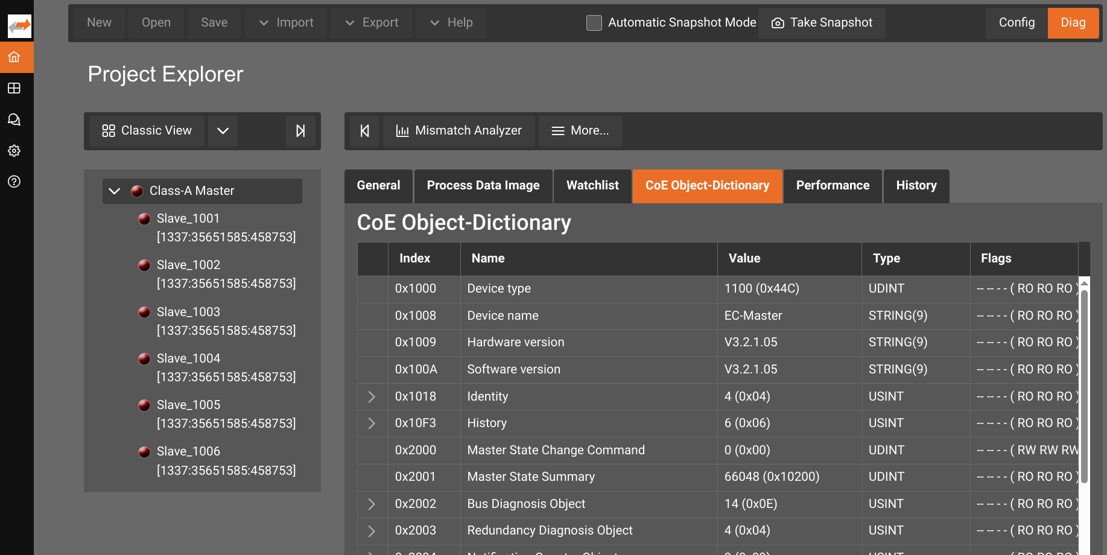Collapse the panel with the skip-back icon
Image resolution: width=1107 pixels, height=555 pixels.
click(x=364, y=131)
